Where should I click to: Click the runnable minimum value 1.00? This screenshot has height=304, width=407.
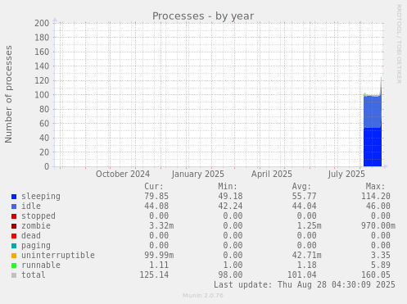click(x=233, y=265)
